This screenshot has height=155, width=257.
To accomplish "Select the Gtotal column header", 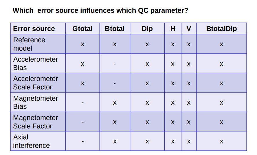I will [82, 29].
